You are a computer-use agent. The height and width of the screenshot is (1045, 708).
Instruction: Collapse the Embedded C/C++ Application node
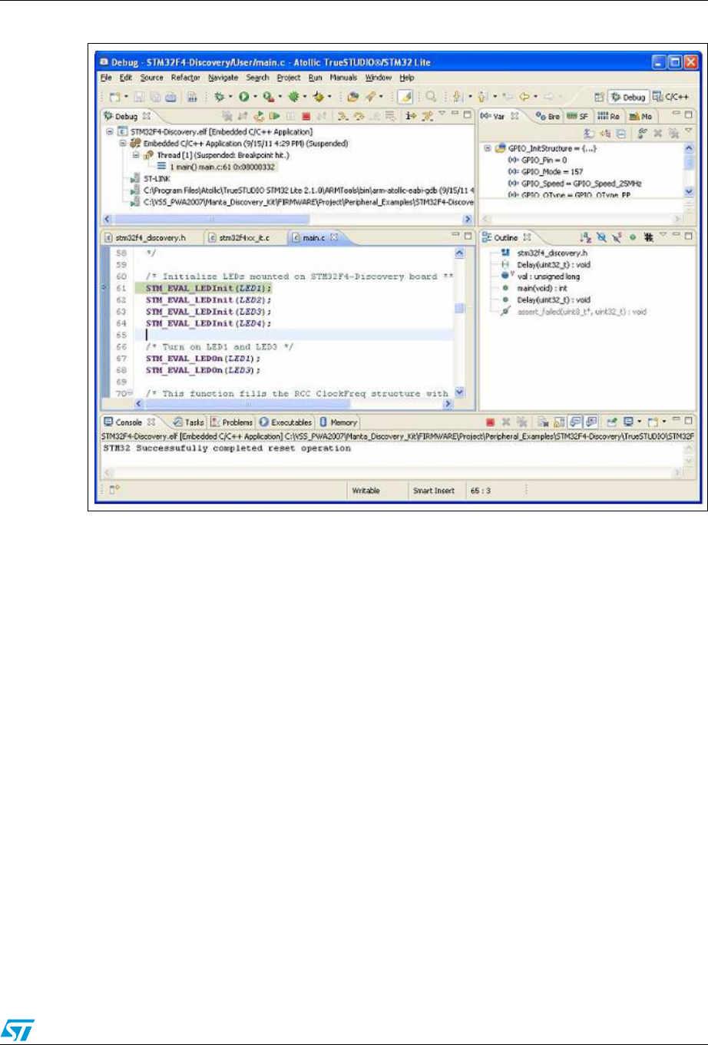(x=122, y=143)
